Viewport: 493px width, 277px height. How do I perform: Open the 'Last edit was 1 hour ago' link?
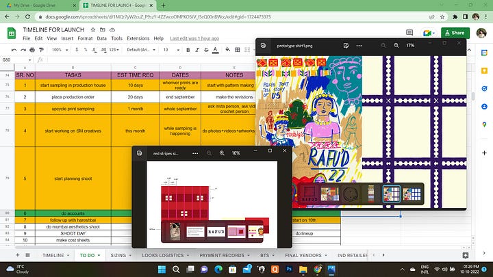point(194,38)
